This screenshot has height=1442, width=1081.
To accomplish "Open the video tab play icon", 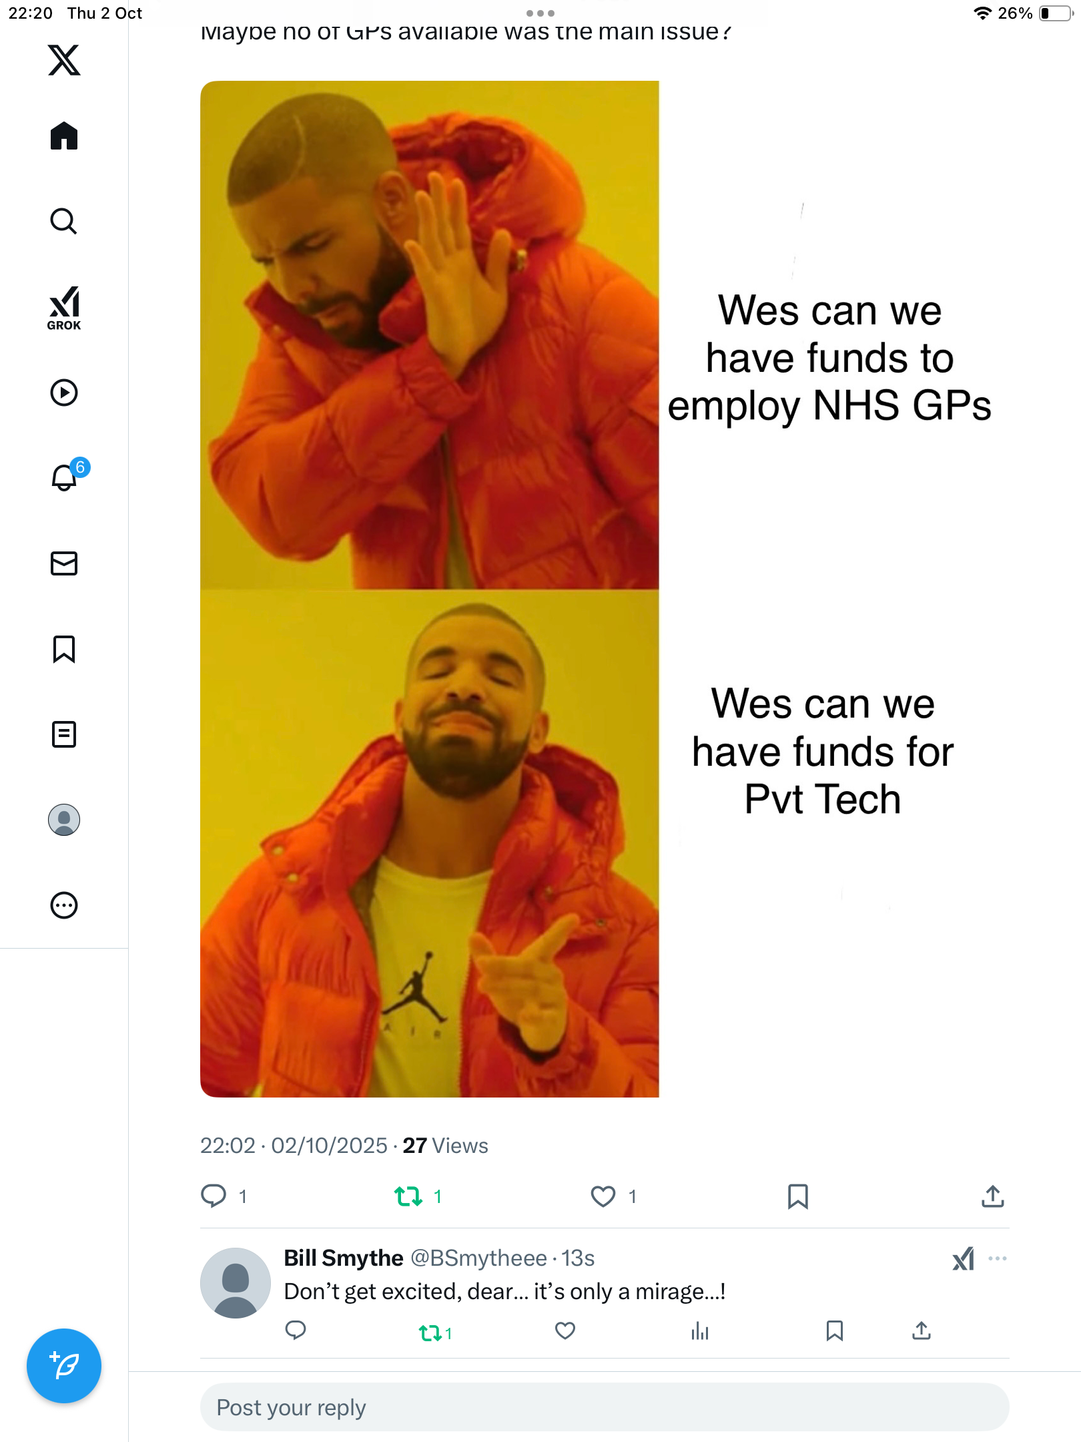I will click(x=64, y=393).
